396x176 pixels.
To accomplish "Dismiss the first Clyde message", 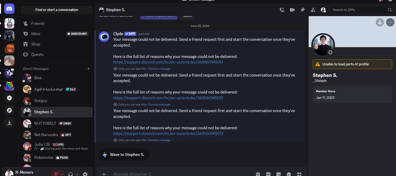I will (159, 69).
